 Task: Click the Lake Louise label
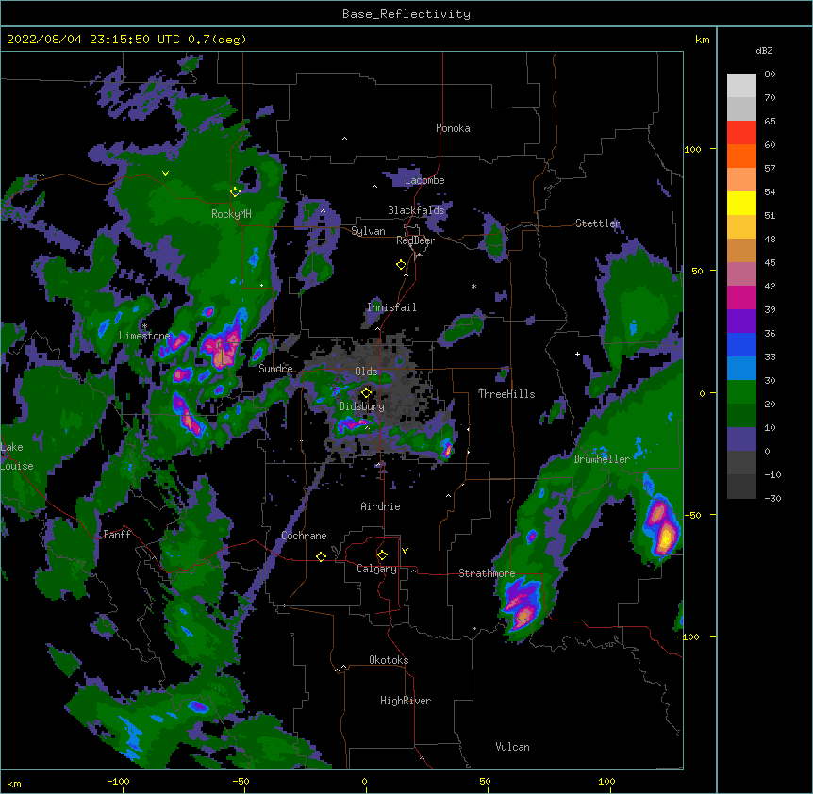pos(17,456)
